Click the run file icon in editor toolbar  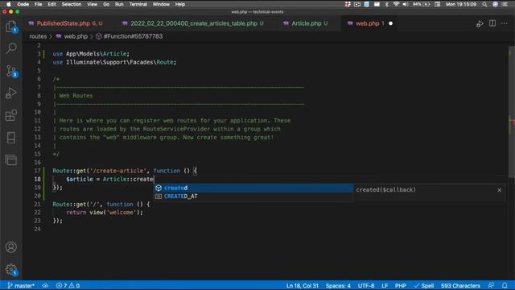click(480, 23)
